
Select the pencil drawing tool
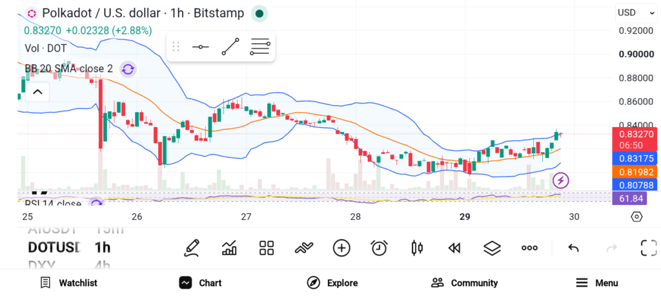point(191,248)
